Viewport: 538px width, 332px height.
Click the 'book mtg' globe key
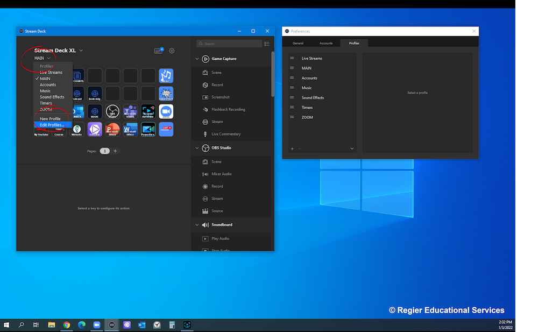click(95, 94)
